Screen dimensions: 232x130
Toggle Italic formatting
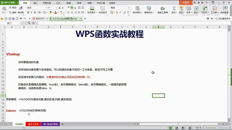click(x=31, y=12)
